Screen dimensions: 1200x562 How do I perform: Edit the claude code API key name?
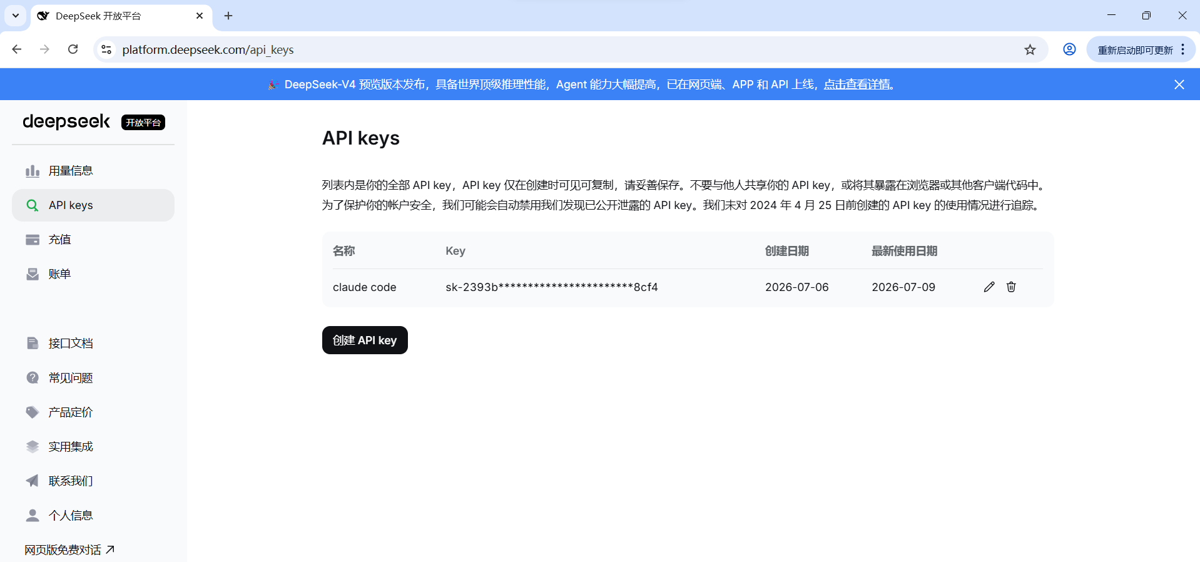click(x=989, y=287)
